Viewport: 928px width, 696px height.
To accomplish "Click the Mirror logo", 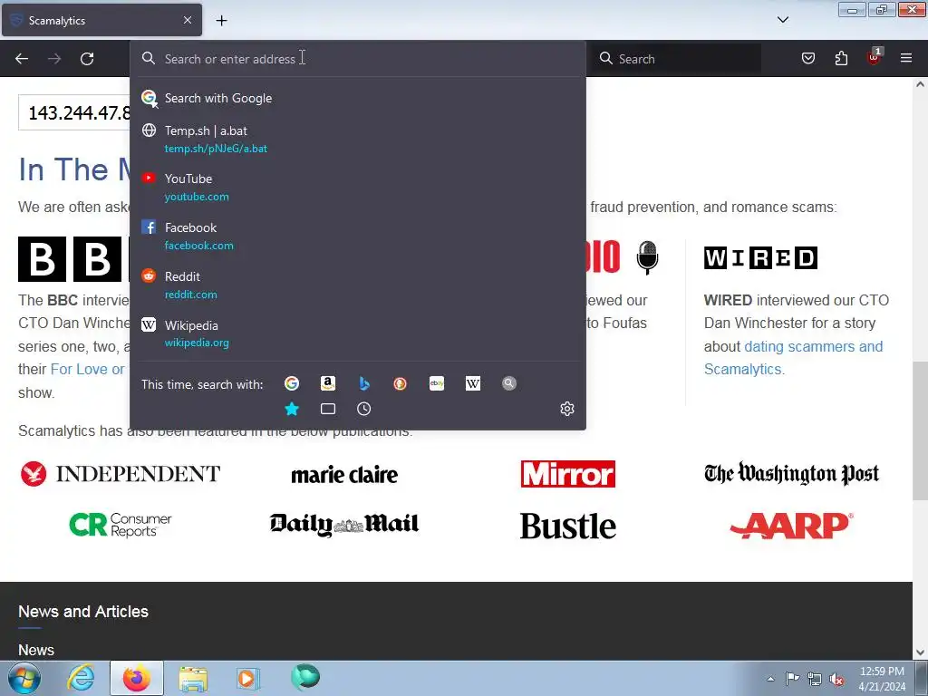I will click(x=568, y=474).
